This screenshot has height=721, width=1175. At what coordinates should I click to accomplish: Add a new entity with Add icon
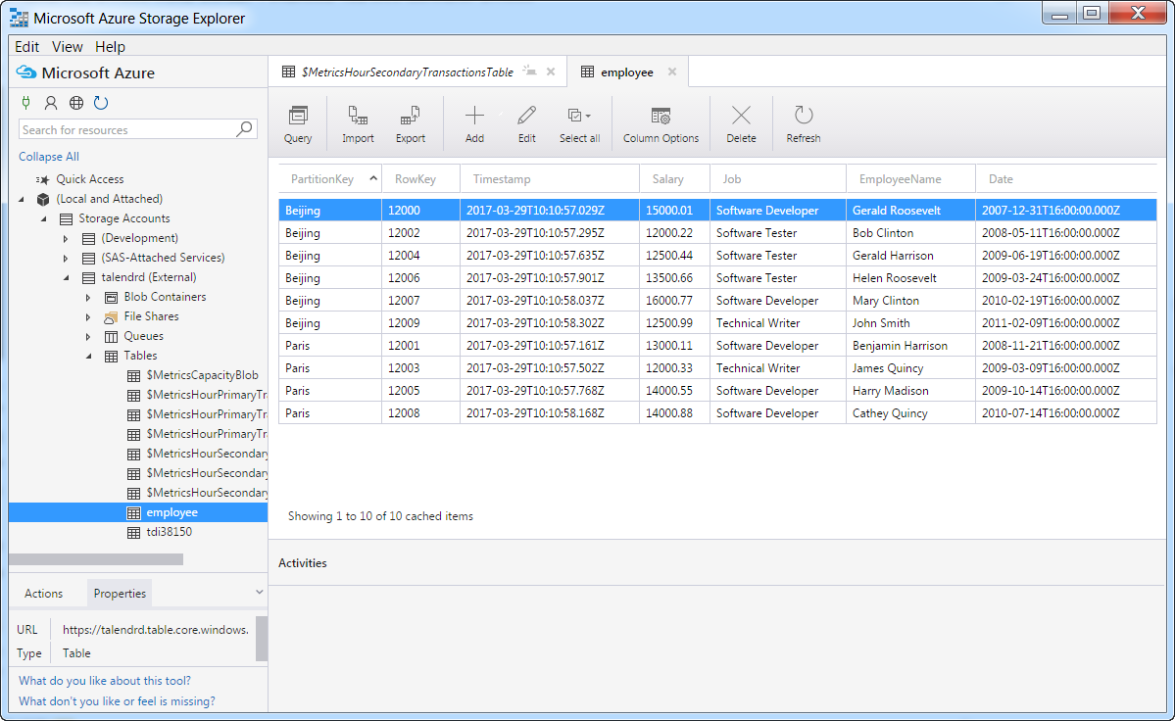[x=474, y=123]
